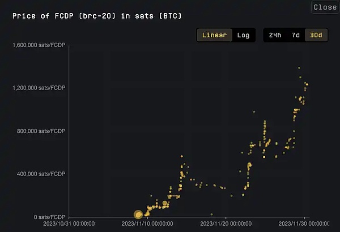This screenshot has width=340, height=232.
Task: Click the isolated low data point before 2023/11/20
Action: click(x=211, y=214)
